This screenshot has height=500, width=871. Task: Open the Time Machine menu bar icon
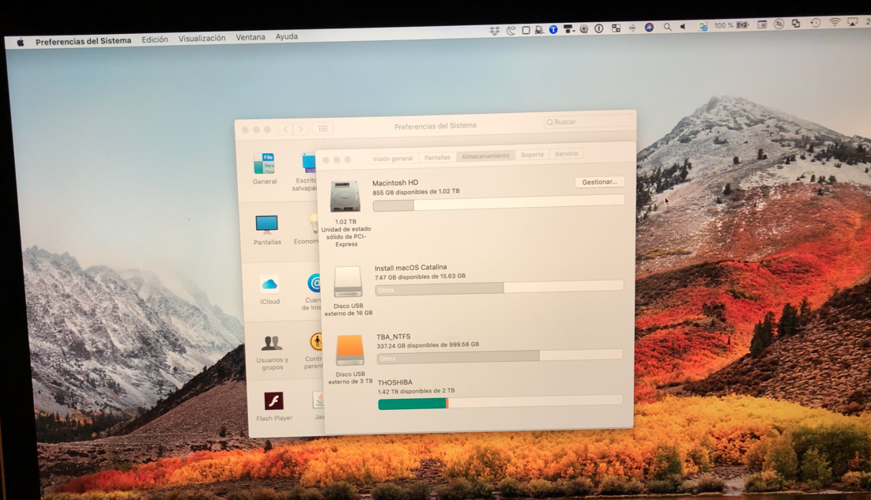815,24
